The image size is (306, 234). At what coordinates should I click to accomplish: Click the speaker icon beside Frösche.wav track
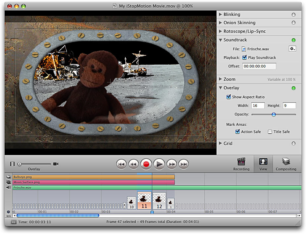(x=8, y=188)
